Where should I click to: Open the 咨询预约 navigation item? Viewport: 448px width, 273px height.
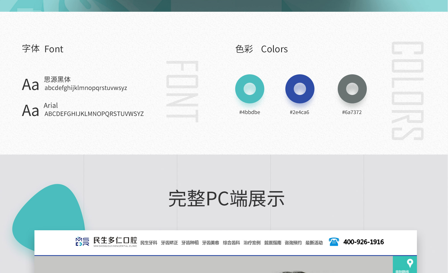293,243
